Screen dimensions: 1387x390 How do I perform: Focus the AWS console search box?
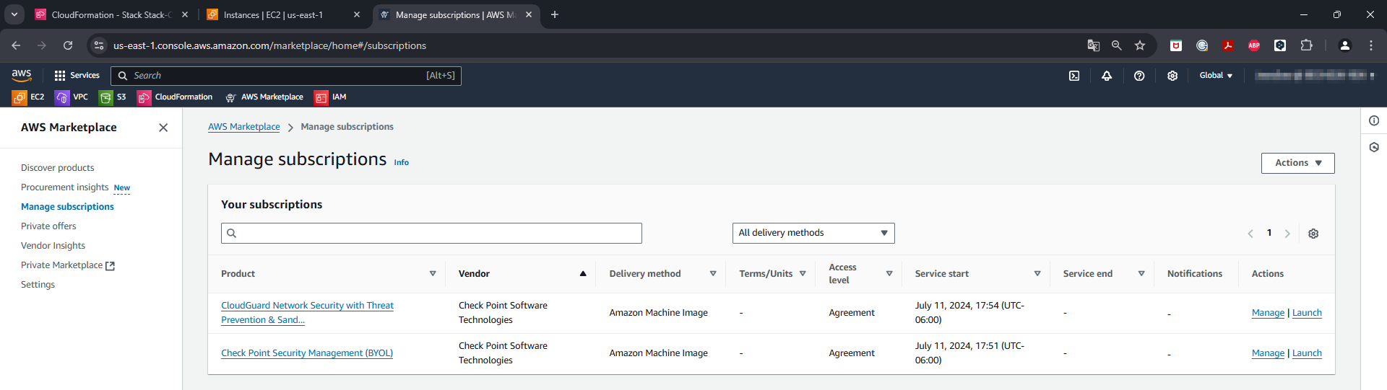286,76
